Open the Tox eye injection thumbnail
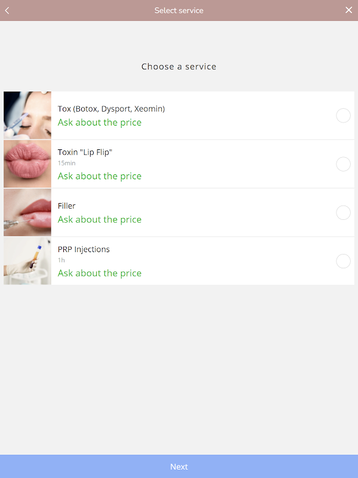 pos(27,115)
